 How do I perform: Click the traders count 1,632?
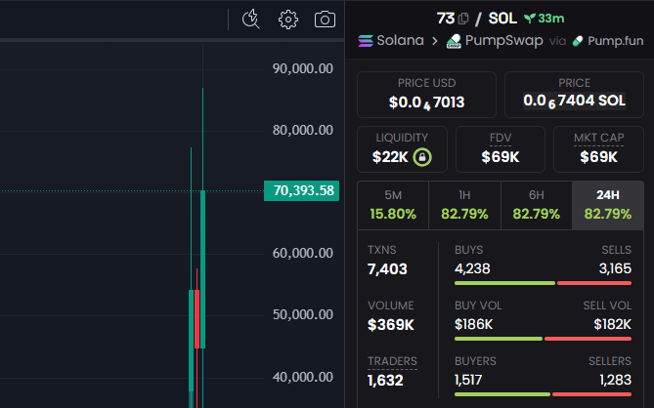tap(385, 380)
